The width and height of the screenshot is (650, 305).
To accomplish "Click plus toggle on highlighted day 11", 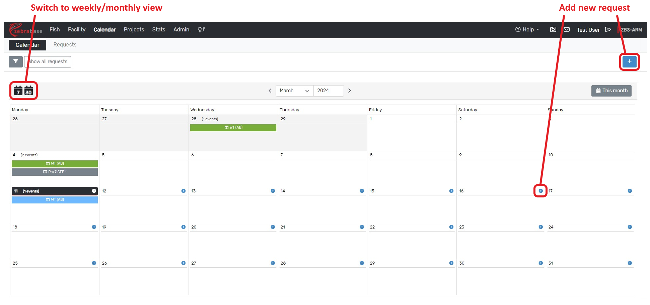I will click(x=94, y=191).
